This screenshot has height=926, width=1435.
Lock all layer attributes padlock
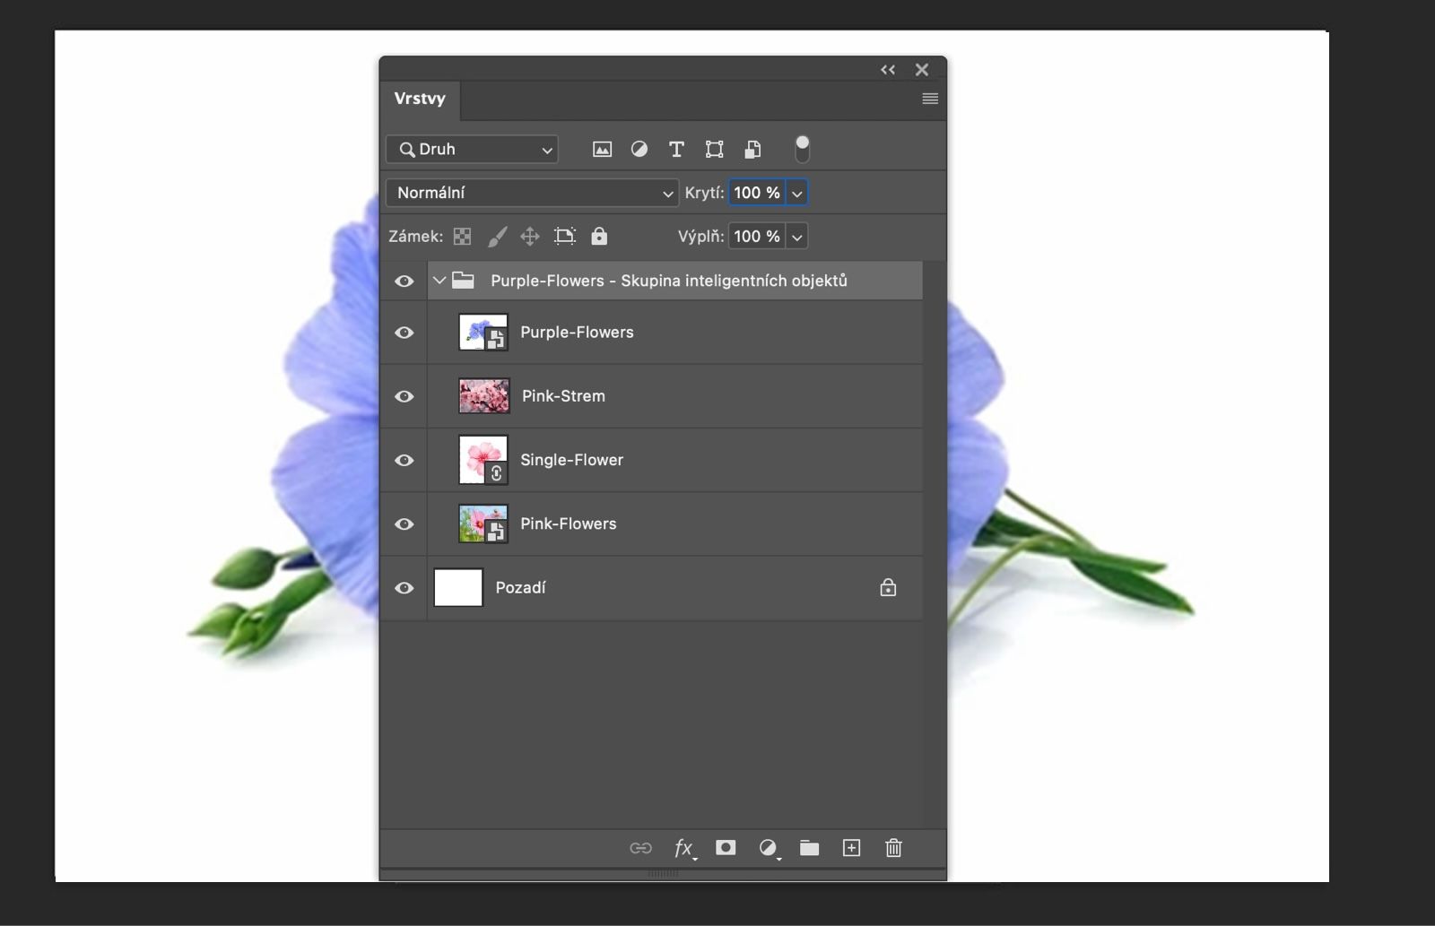click(x=599, y=237)
